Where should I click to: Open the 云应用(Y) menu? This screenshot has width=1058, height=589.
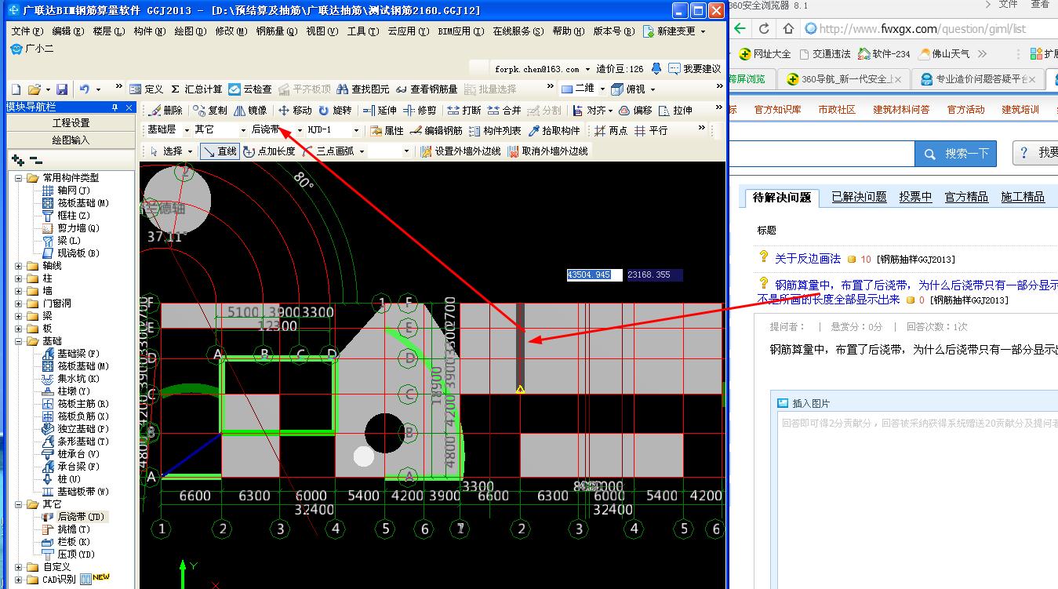tap(409, 31)
